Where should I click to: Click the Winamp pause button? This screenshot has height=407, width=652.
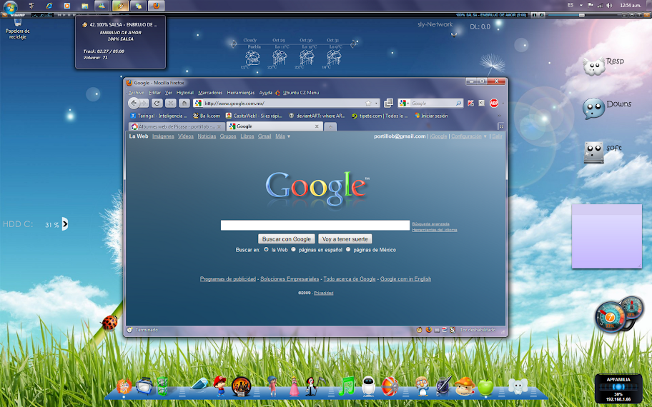(x=69, y=15)
